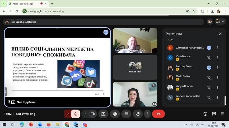Close the Участники panel
Screen dimensions: 229x128
point(220,34)
